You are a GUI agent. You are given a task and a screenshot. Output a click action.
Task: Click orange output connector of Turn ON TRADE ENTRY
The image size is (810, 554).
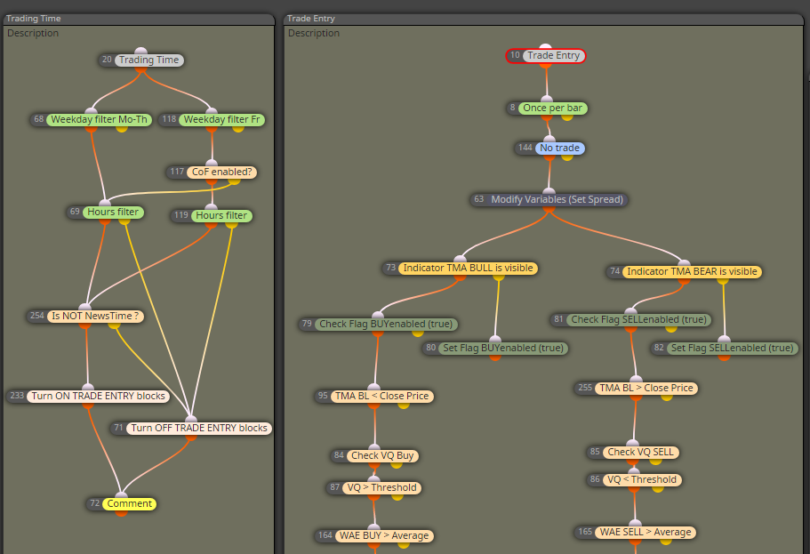point(88,405)
